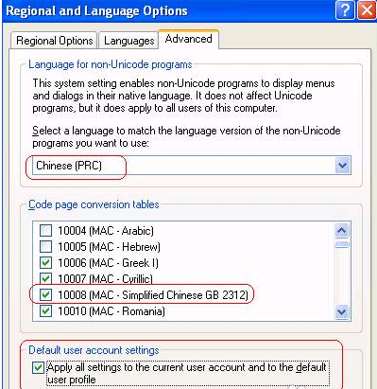The height and width of the screenshot is (389, 377).
Task: Uncheck 10008 Simplified Chinese GB 2312
Action: (46, 294)
